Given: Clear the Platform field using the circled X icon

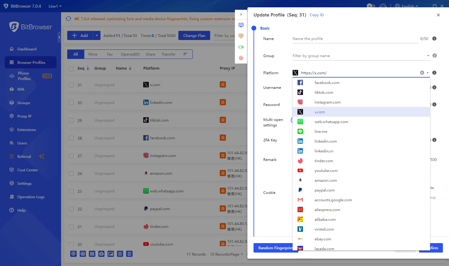Looking at the screenshot, I should [x=422, y=73].
